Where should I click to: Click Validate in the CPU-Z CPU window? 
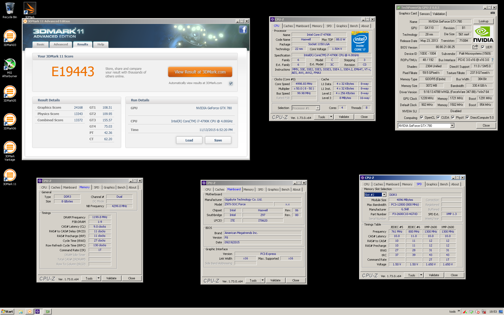pyautogui.click(x=344, y=117)
